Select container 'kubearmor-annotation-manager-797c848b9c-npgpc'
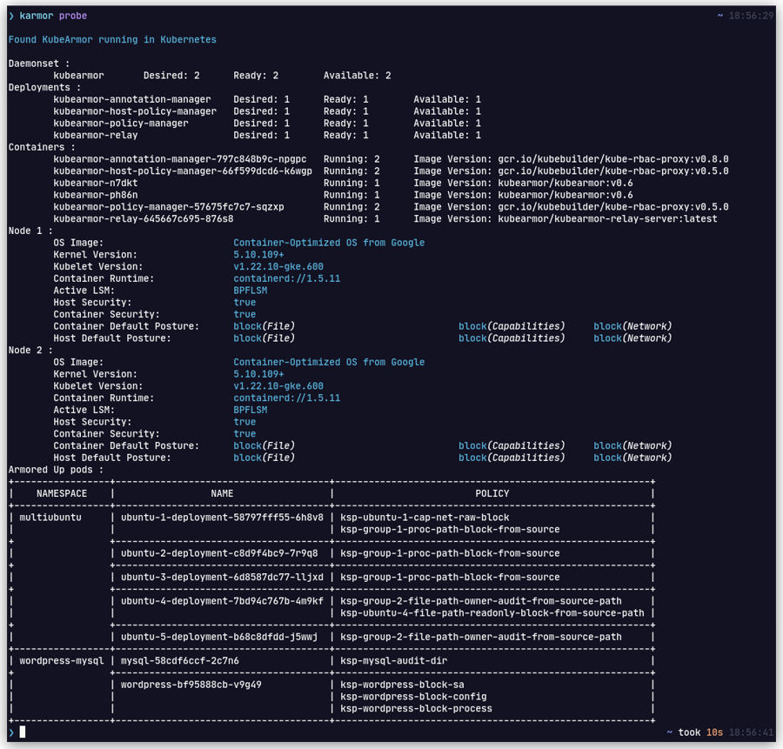 [x=180, y=159]
